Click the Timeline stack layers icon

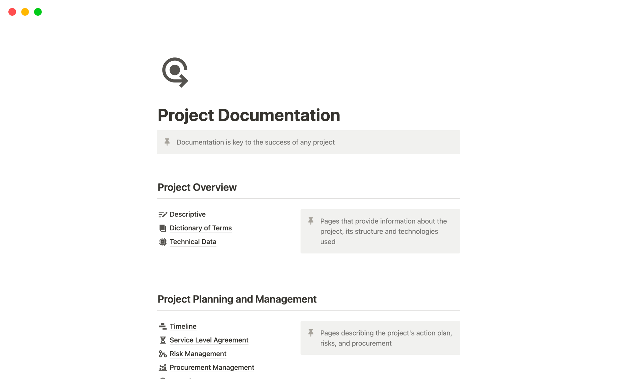[x=163, y=326]
